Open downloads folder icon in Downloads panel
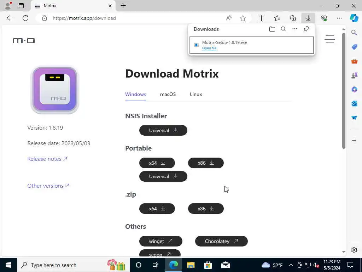Viewport: 362px width, 272px height. coord(272,29)
